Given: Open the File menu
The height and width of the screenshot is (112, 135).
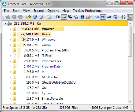Looking at the screenshot, I should pos(6,11).
